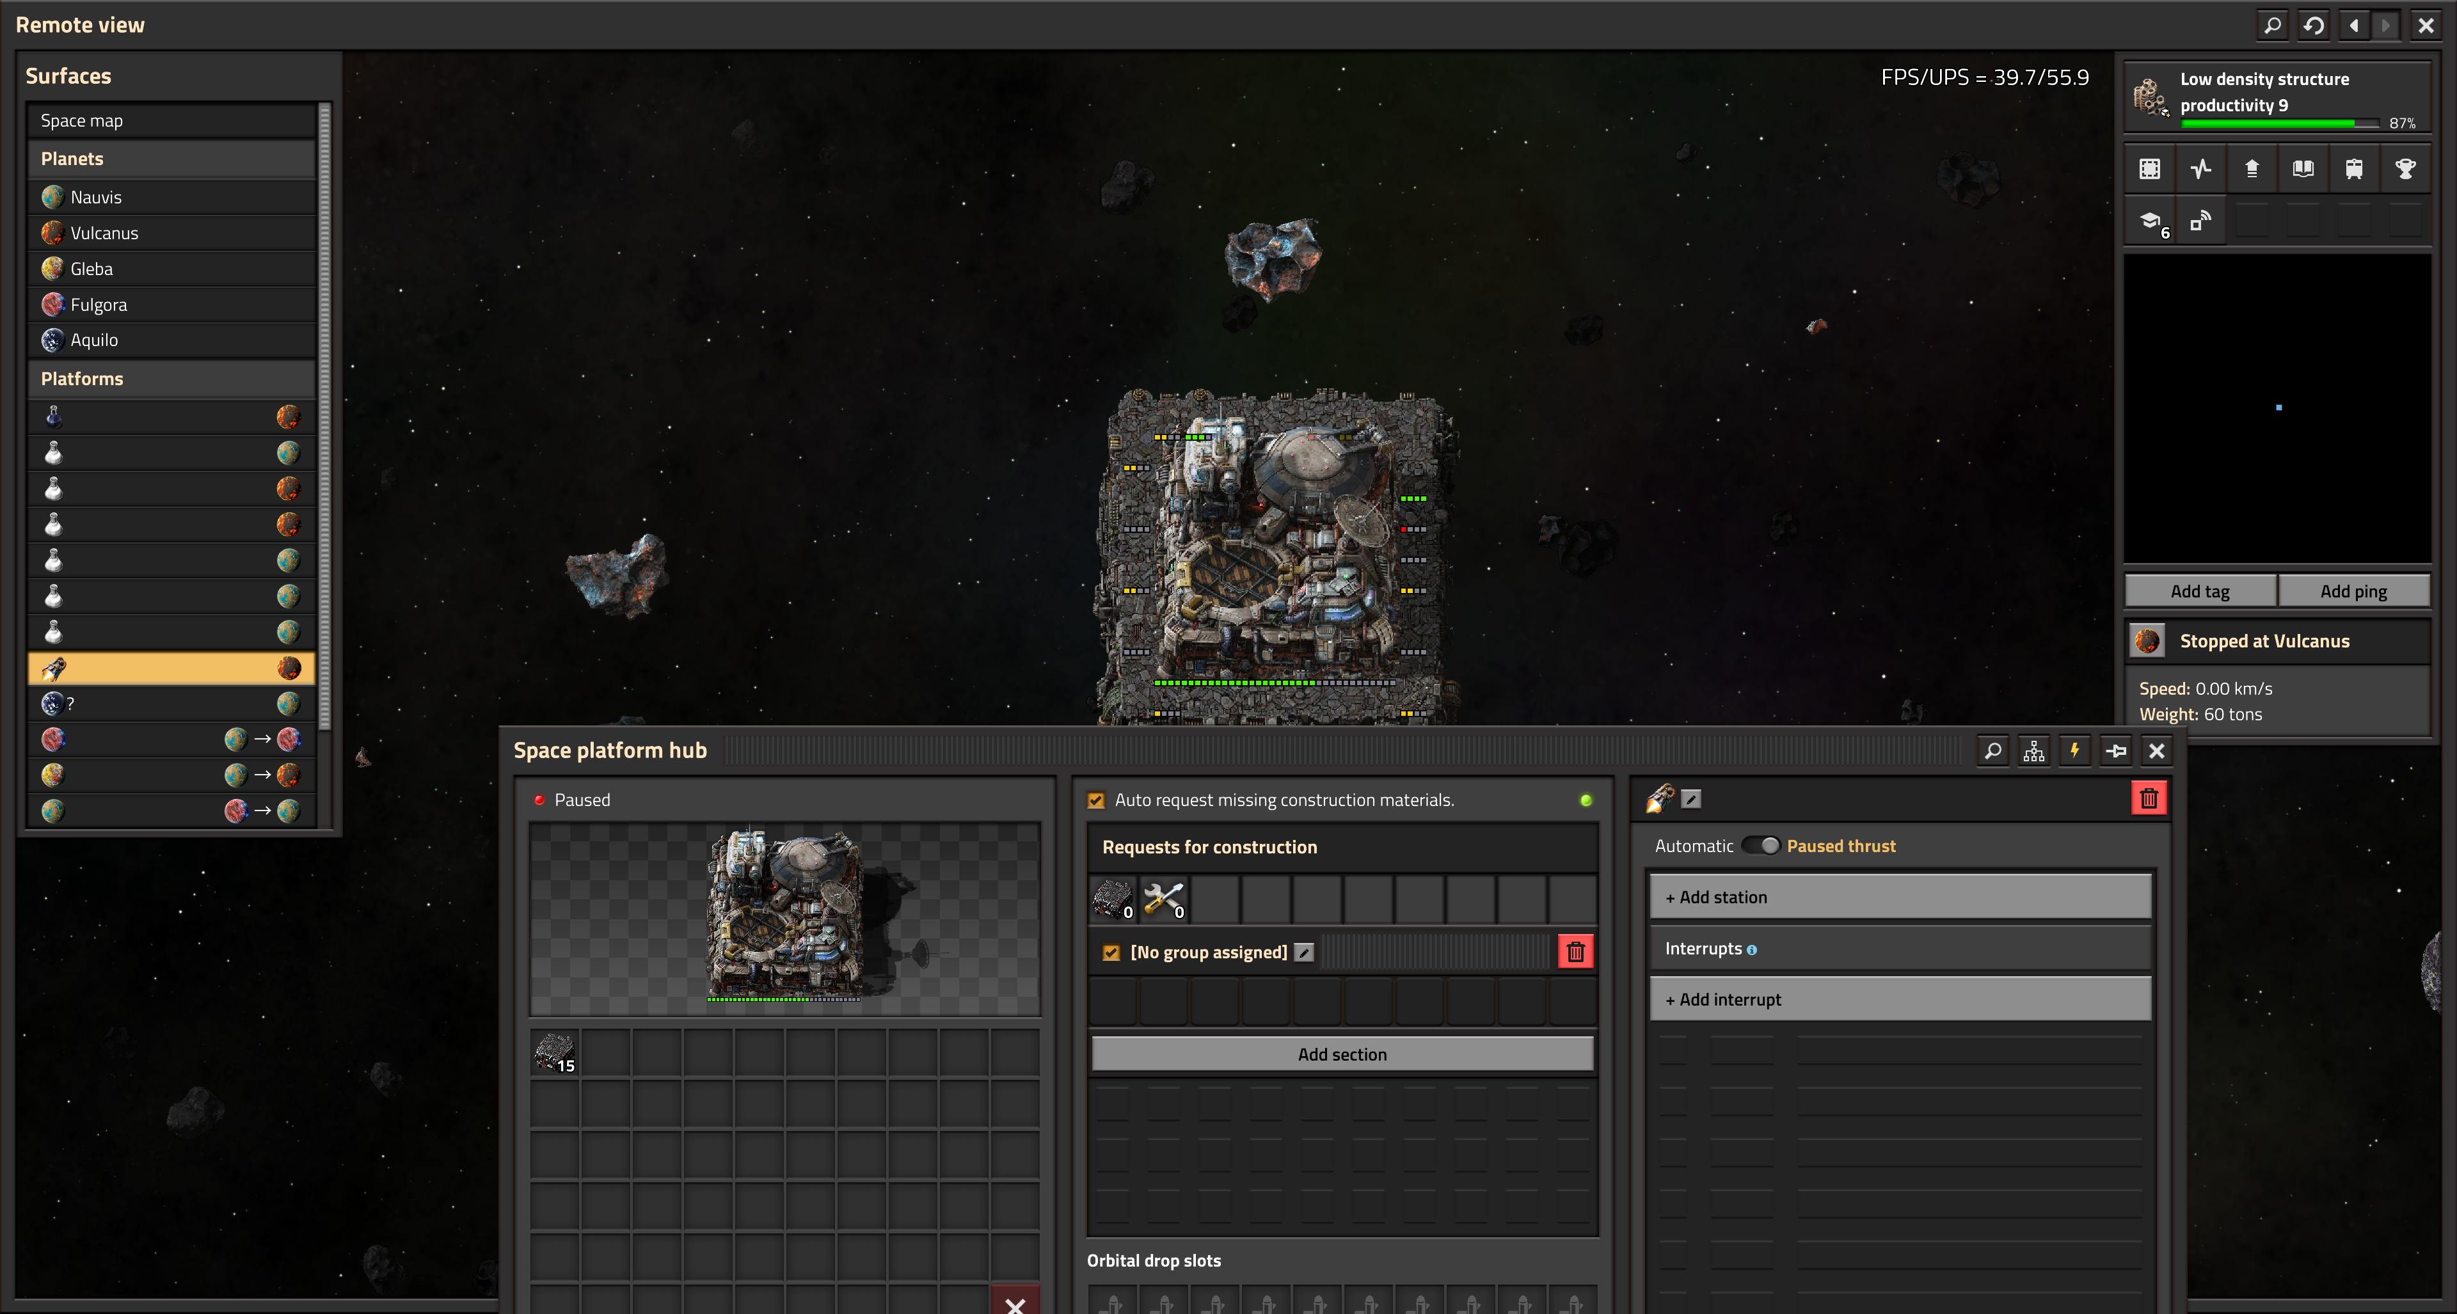Screen dimensions: 2457x1314
Task: Select the purple flask platform row
Action: [171, 416]
